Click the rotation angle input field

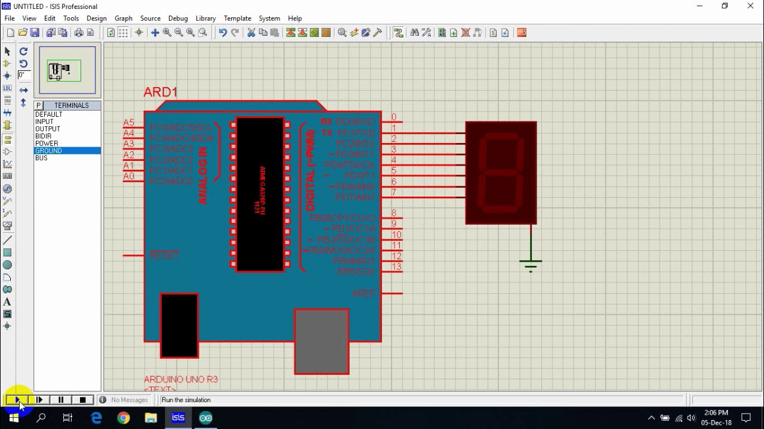[24, 75]
